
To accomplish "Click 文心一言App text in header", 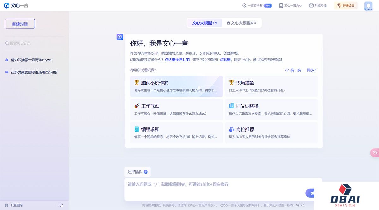I will (293, 5).
